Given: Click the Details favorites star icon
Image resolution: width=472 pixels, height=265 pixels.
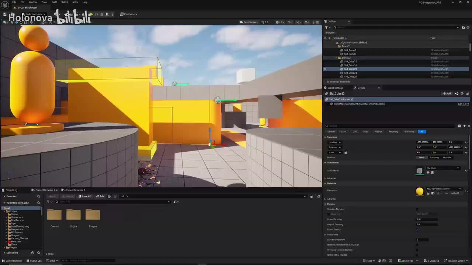Looking at the screenshot, I should 464,126.
